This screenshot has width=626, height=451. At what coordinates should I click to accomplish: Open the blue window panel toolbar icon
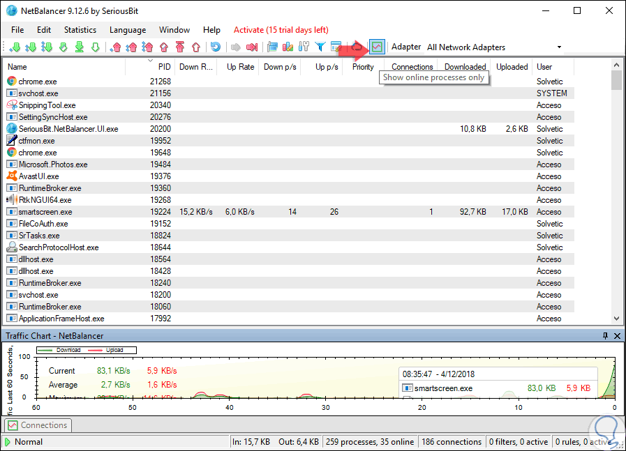coord(272,47)
